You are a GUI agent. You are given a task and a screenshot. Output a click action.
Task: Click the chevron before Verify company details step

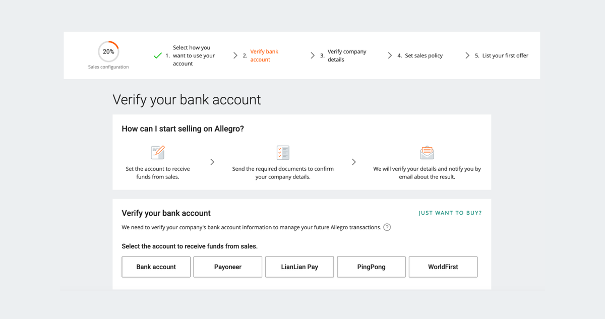point(313,55)
